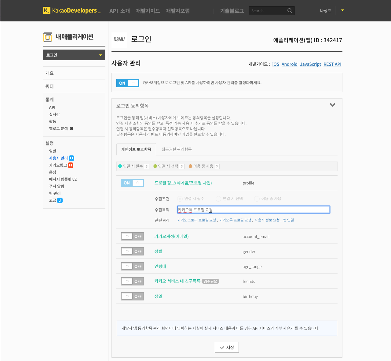
Task: Toggle the 사용자 관리 ON switch
Action: (128, 83)
